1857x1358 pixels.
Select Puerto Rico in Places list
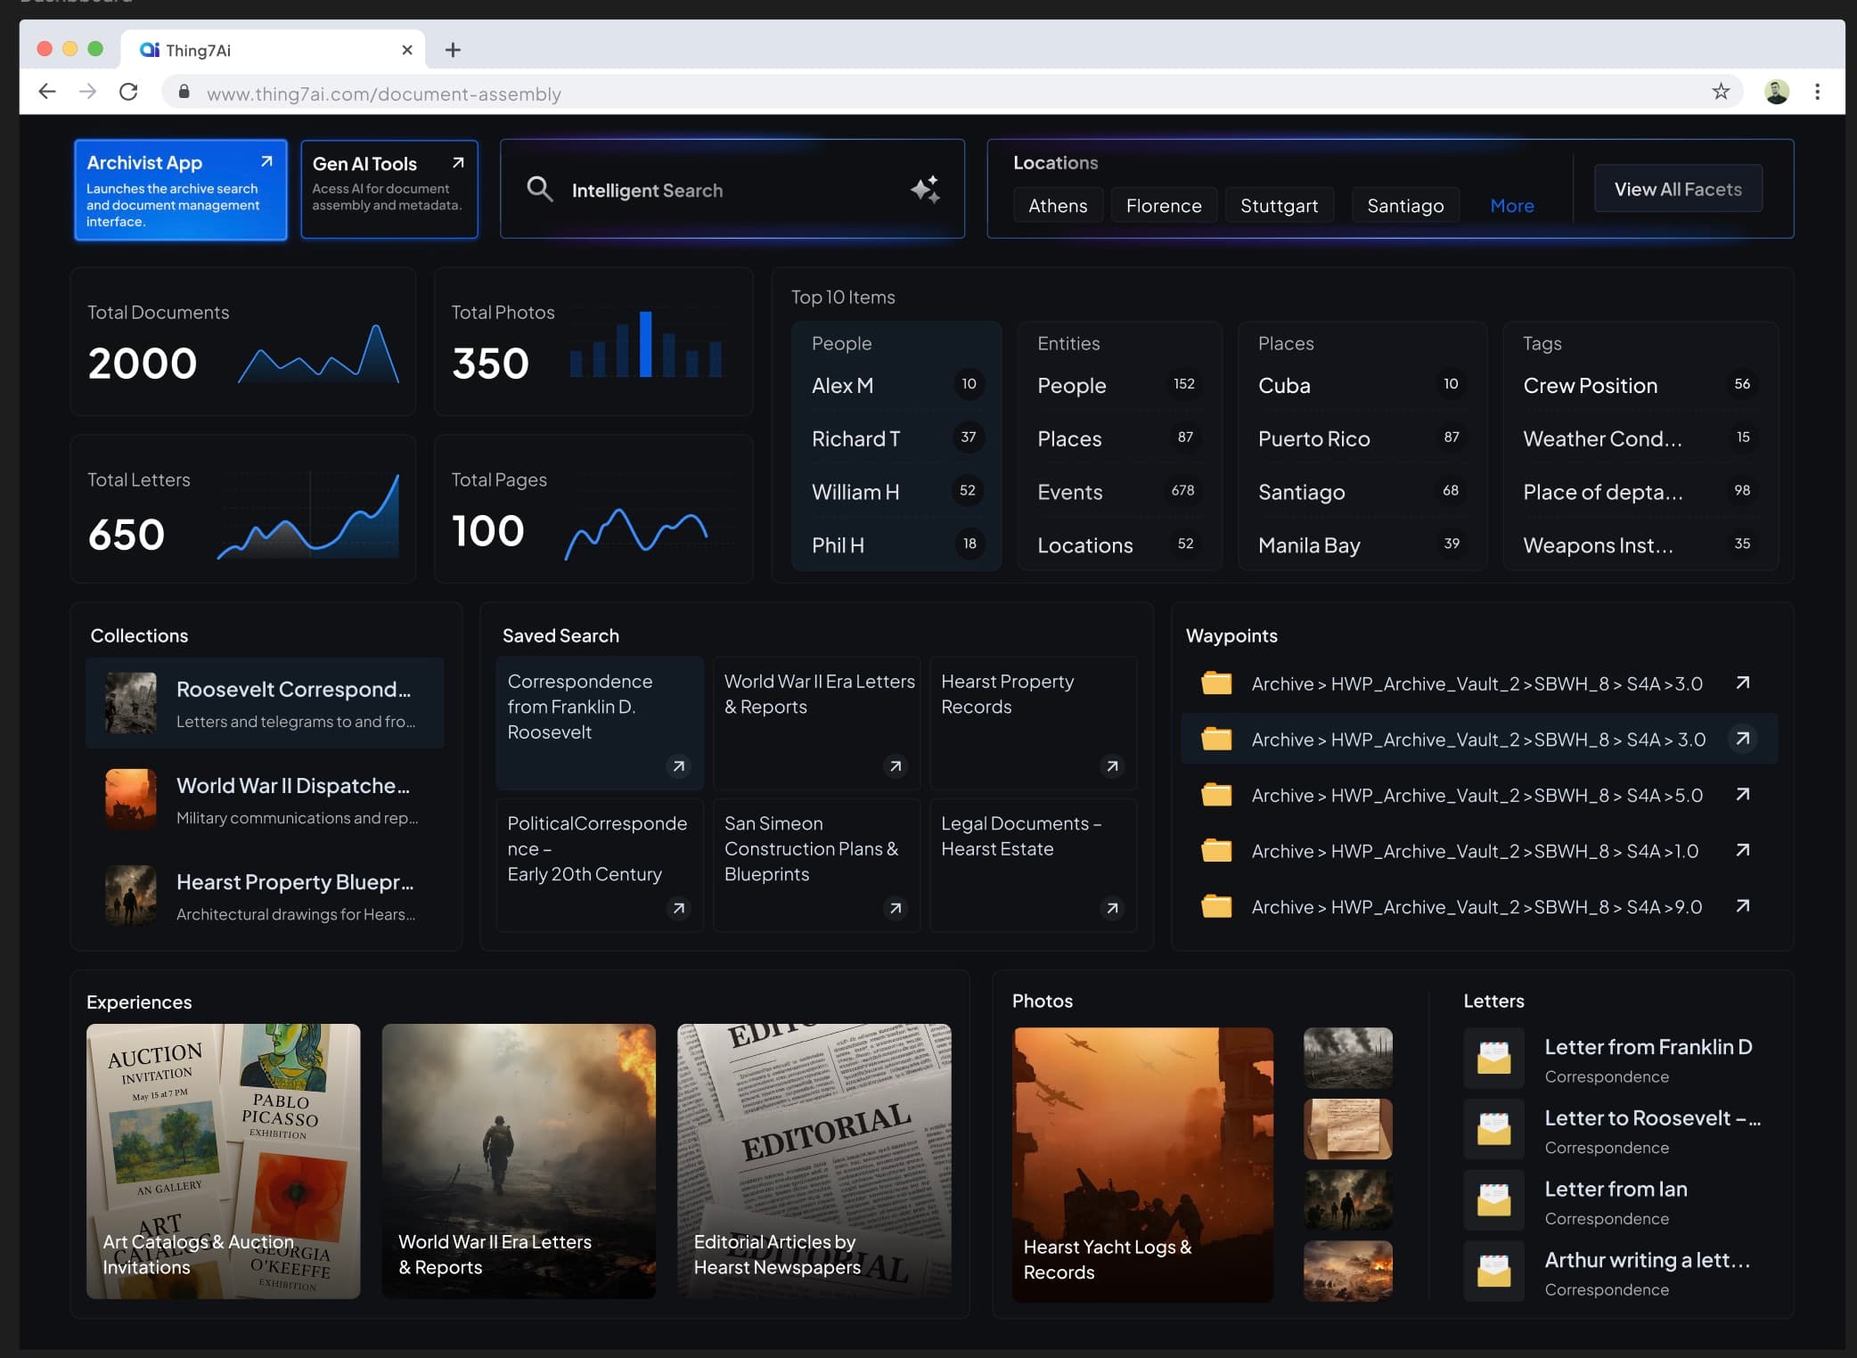pos(1362,438)
